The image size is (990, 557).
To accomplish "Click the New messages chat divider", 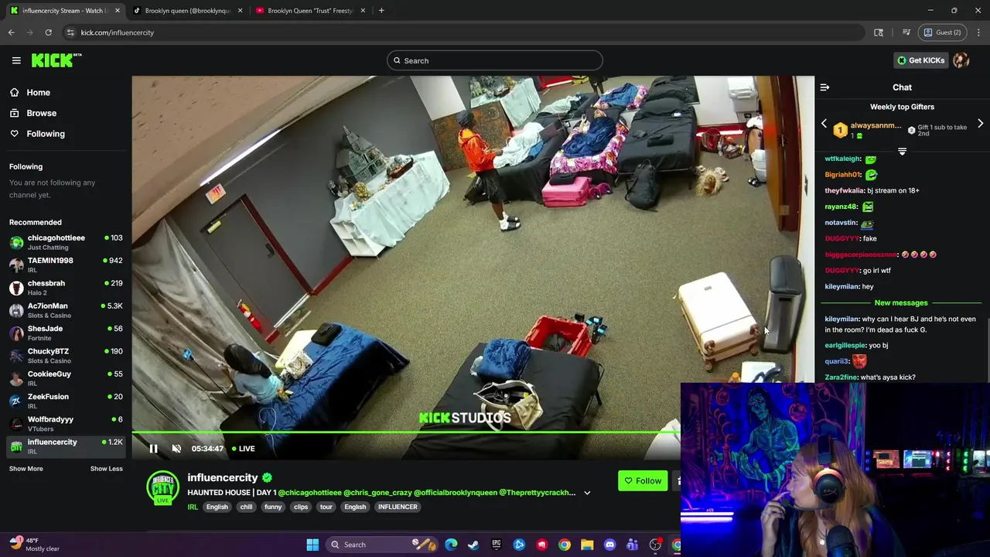I will (901, 303).
